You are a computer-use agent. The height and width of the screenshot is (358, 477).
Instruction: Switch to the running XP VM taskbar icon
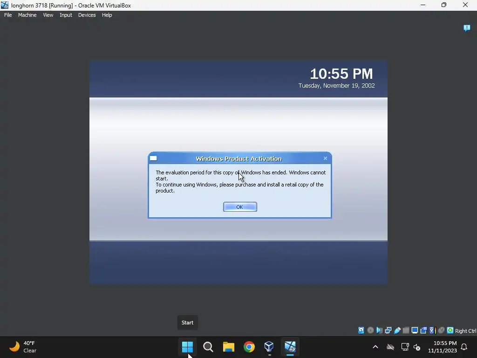coord(290,347)
